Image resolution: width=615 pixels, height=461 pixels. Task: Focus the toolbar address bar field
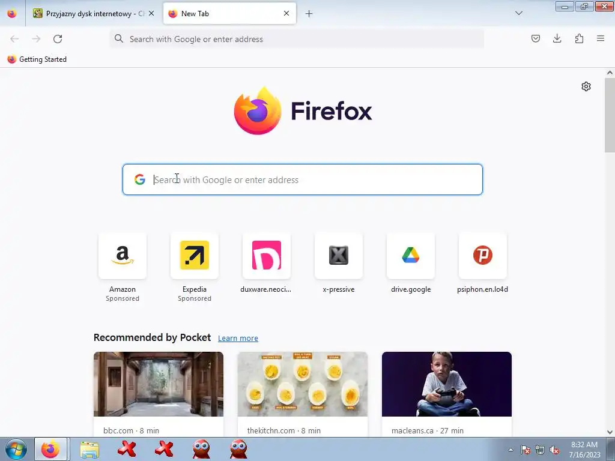click(297, 39)
